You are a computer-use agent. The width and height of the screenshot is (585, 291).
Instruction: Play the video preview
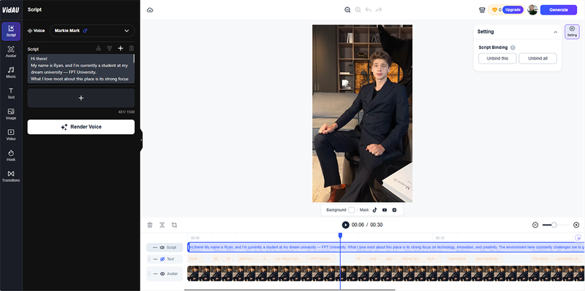pos(345,225)
